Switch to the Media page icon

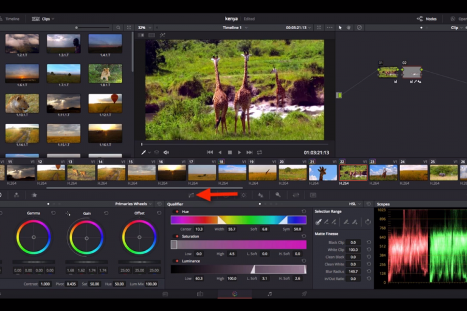[165, 294]
